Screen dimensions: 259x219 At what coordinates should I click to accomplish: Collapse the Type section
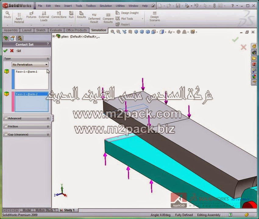tap(48, 59)
